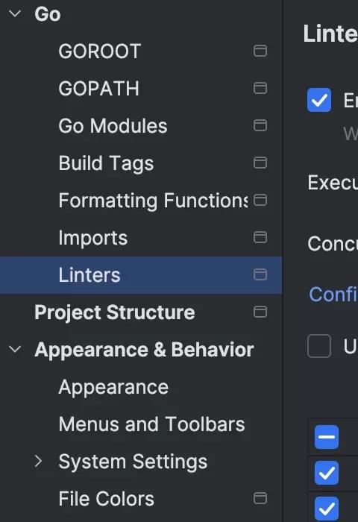358x522 pixels.
Task: Open the blue Config link
Action: coord(333,295)
